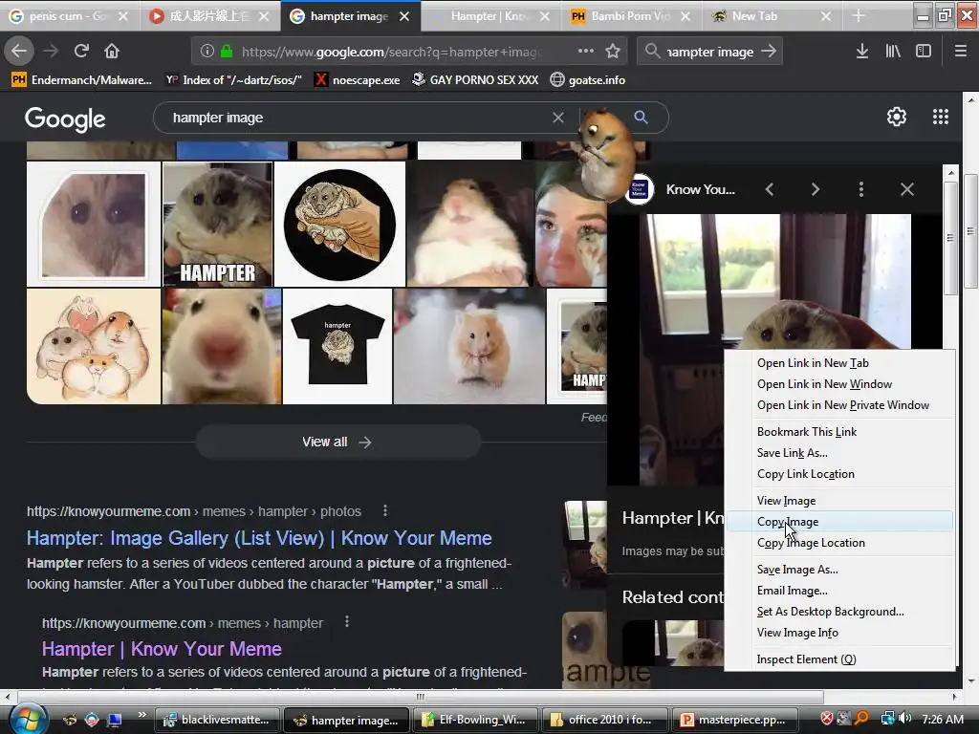Open Google apps grid
979x734 pixels.
[x=941, y=117]
